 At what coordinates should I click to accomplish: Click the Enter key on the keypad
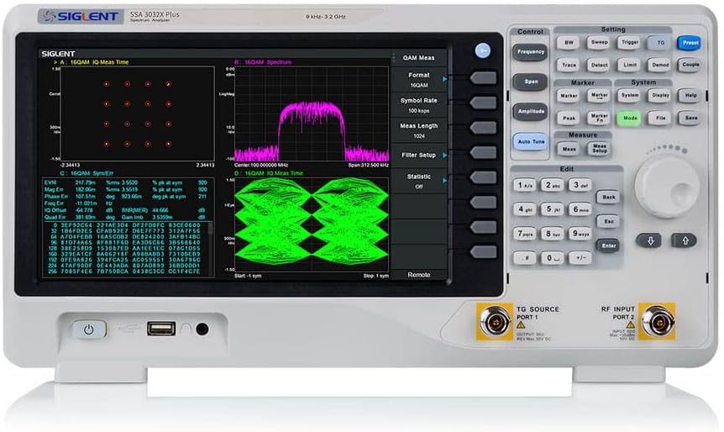608,245
